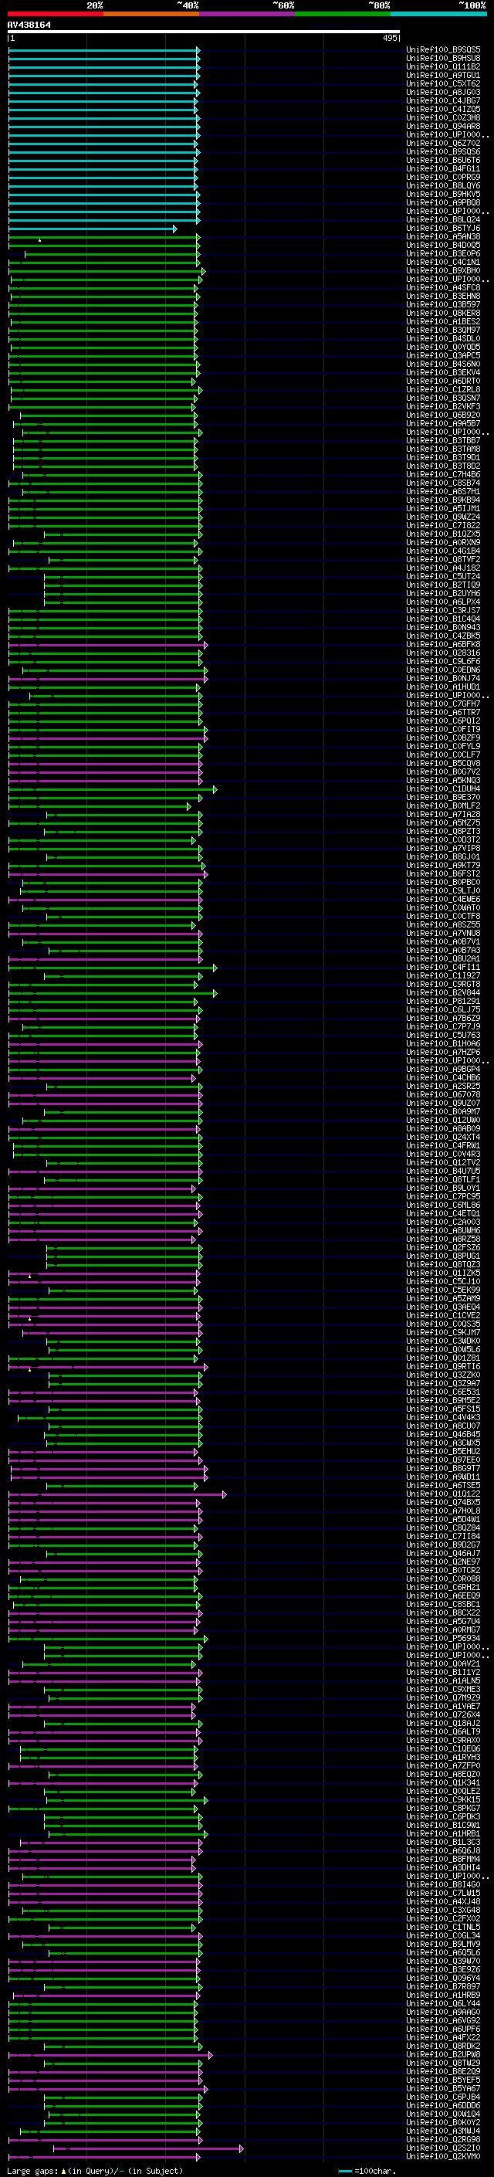The height and width of the screenshot is (2177, 494).
Task: Select hit label UniRef100_A6LPX4
Action: point(443,602)
